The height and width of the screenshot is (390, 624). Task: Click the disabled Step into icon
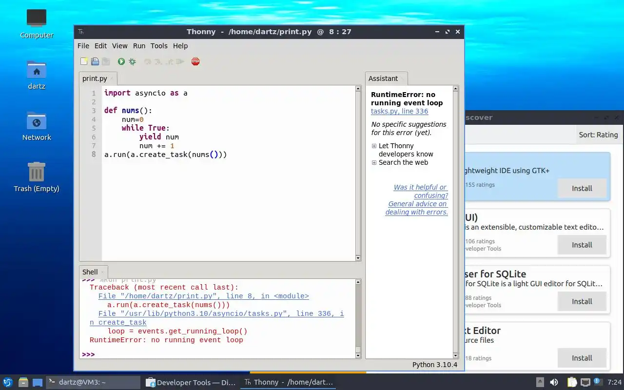point(158,61)
